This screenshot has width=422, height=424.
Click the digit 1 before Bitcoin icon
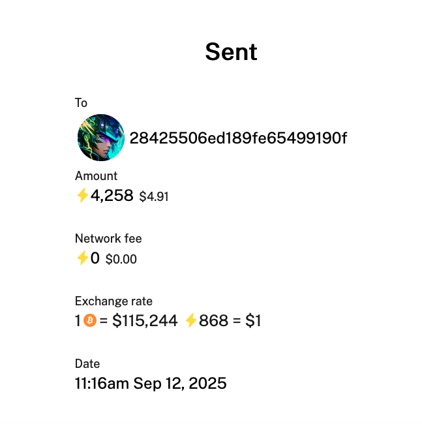coord(78,321)
